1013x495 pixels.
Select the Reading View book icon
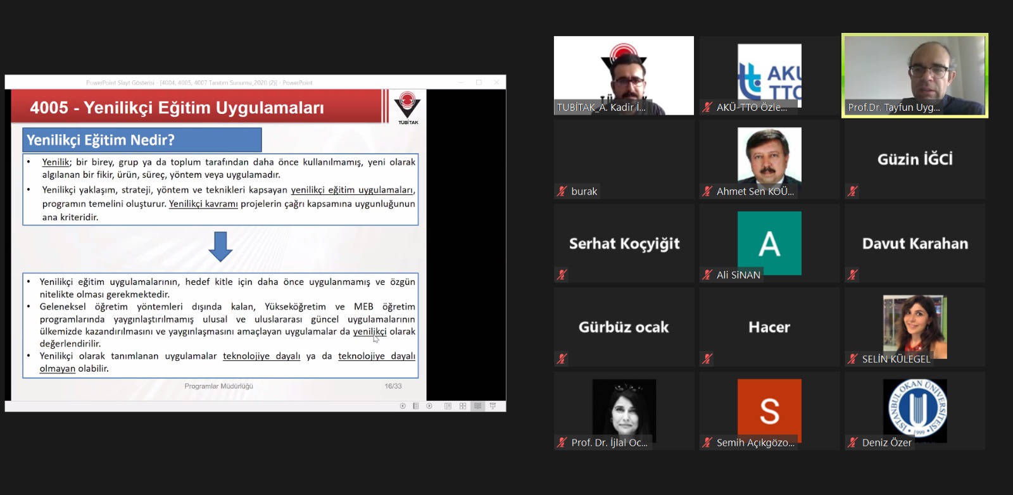pos(477,406)
